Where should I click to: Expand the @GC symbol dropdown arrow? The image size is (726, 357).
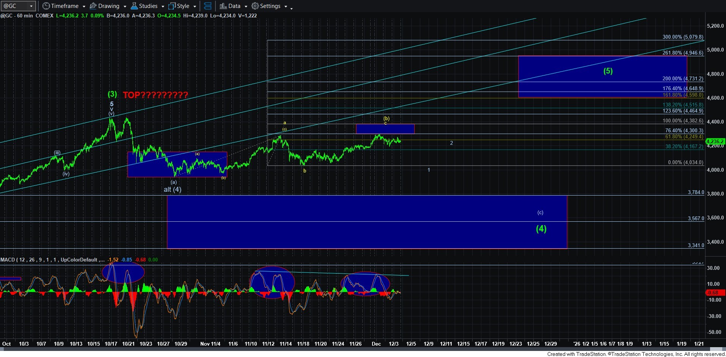(x=31, y=6)
